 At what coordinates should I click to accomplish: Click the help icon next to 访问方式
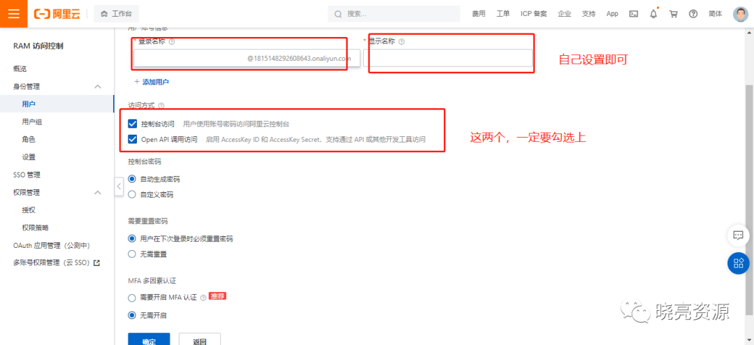point(161,105)
